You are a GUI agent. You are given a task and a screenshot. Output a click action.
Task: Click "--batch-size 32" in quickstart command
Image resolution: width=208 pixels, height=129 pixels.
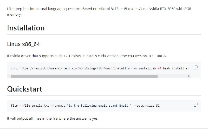[147, 106]
